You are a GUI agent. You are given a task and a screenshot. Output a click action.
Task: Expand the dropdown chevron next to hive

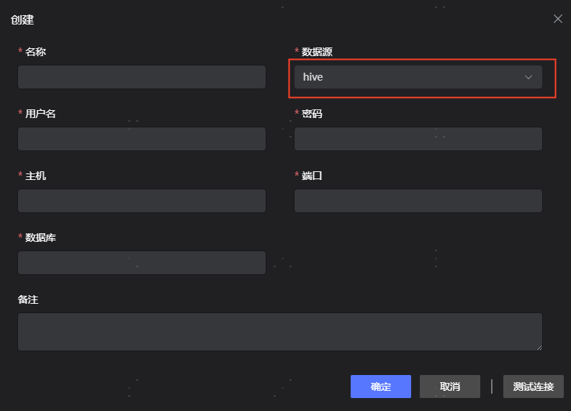point(529,77)
